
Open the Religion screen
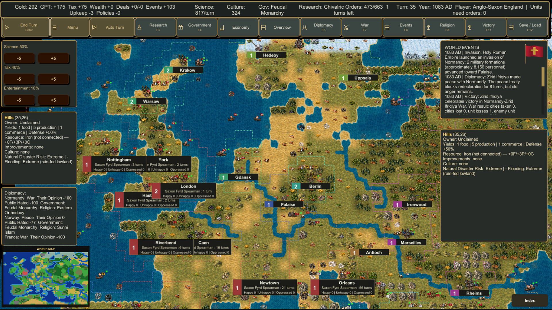pyautogui.click(x=444, y=28)
